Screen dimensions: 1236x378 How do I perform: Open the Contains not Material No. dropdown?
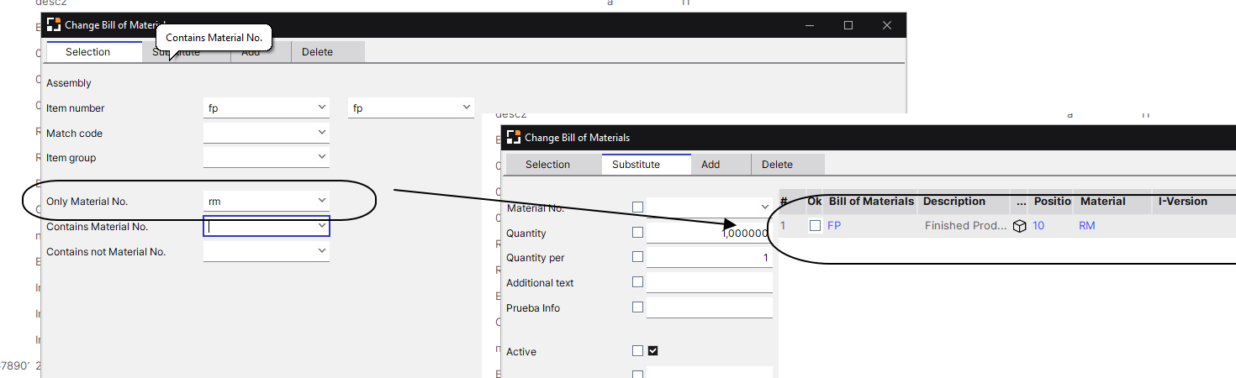coord(321,251)
